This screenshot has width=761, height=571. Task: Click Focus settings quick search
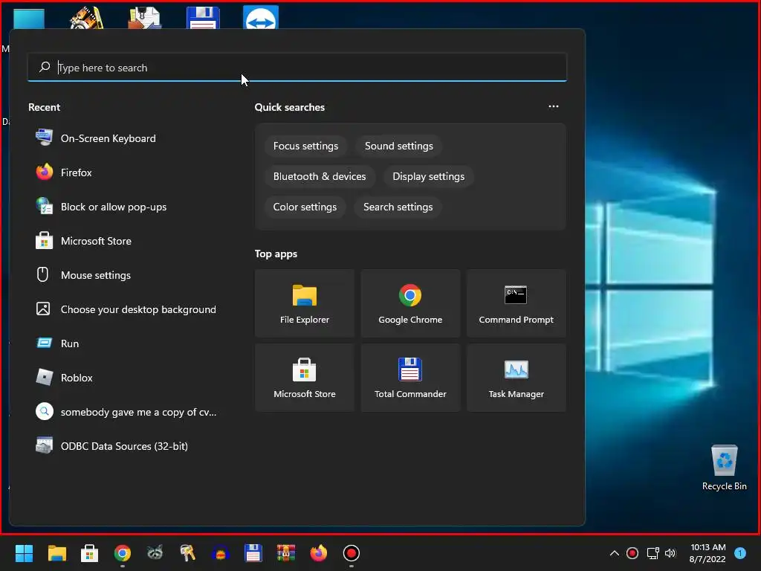pyautogui.click(x=305, y=146)
